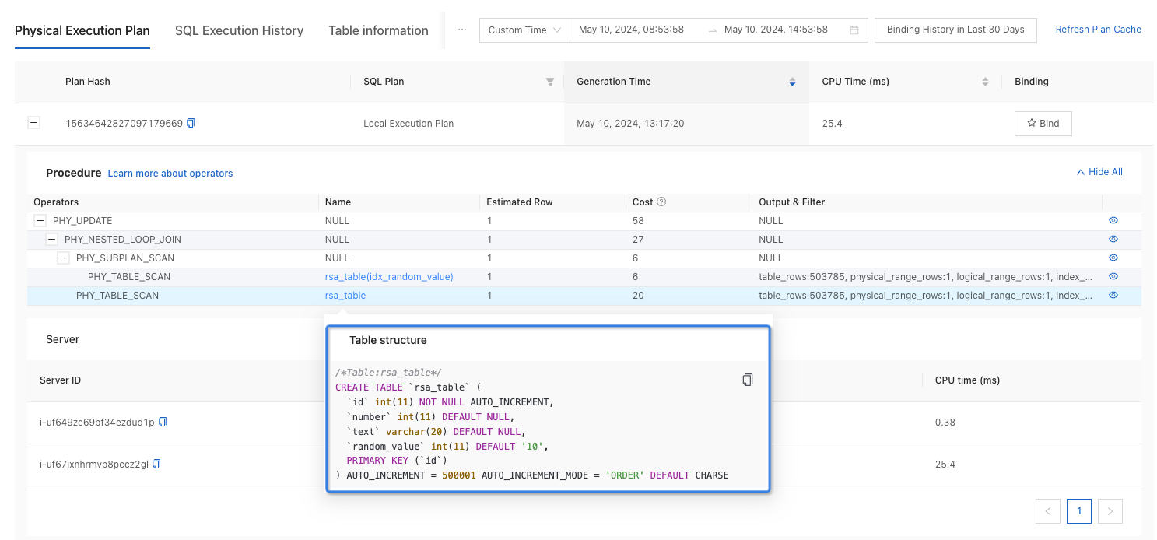
Task: Select the PHY_UPDATE cost value 58
Action: pyautogui.click(x=638, y=221)
